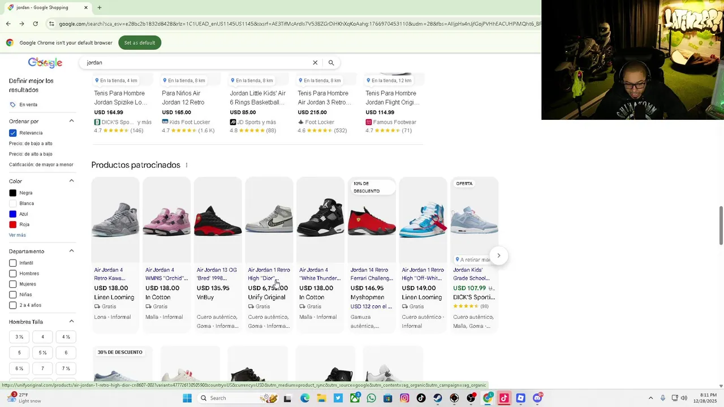Expand color options with Ver más
The image size is (724, 407).
point(18,235)
